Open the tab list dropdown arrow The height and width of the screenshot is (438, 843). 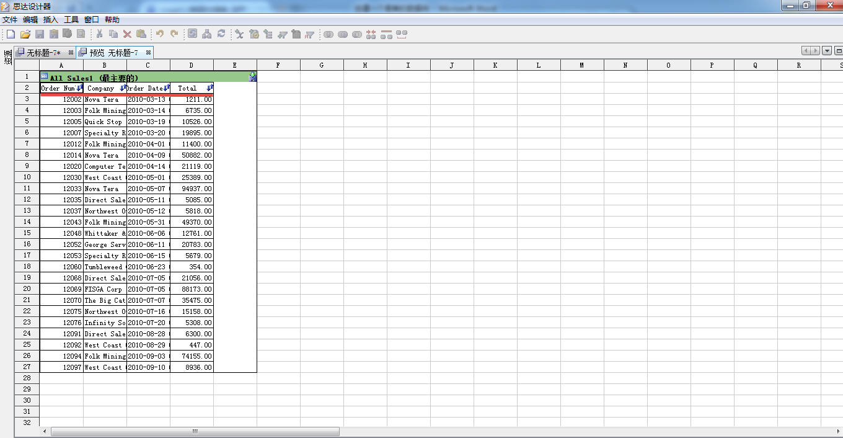[827, 51]
